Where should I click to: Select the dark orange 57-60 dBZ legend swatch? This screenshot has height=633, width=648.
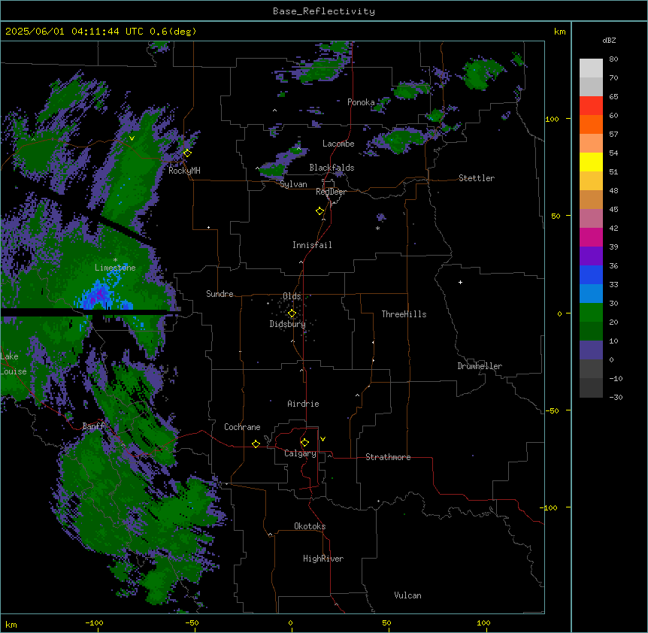(x=591, y=124)
